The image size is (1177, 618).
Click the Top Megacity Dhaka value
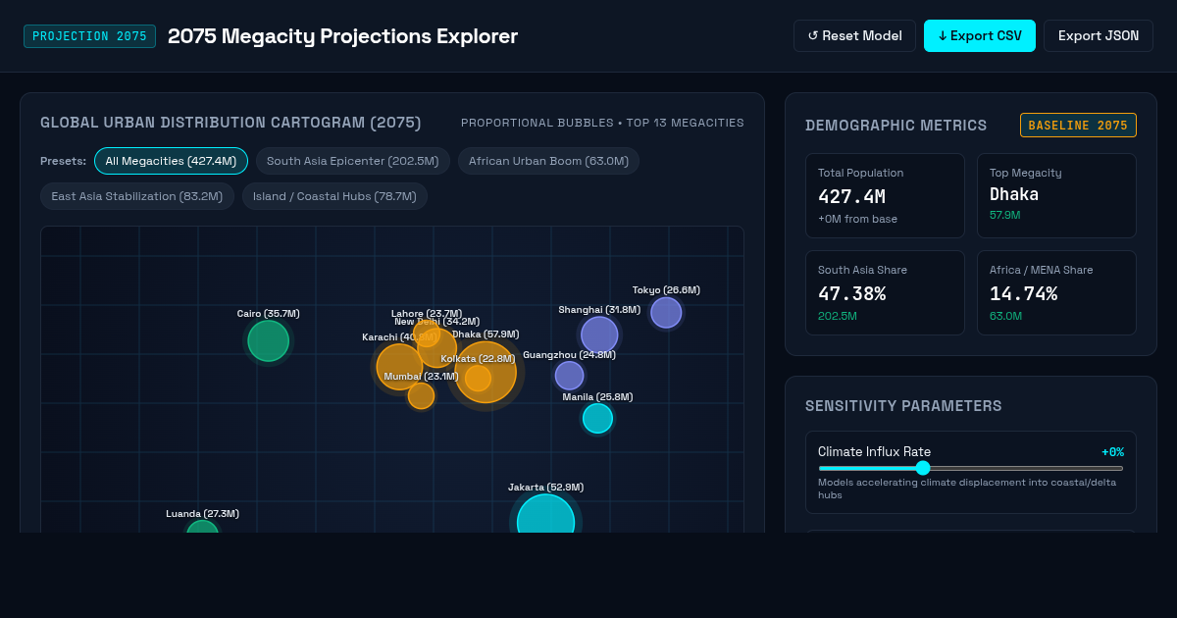[x=1014, y=194]
